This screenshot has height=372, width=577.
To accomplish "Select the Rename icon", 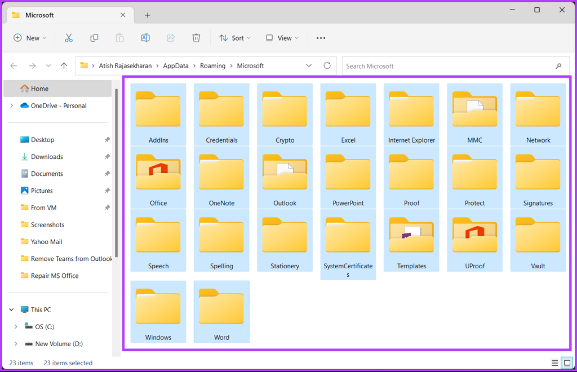I will [x=145, y=38].
